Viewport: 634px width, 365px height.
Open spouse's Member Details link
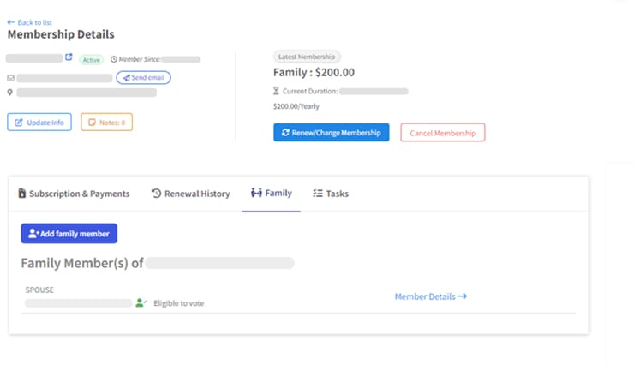click(430, 296)
